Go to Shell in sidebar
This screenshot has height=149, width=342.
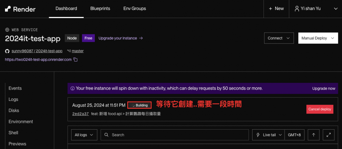click(x=13, y=133)
